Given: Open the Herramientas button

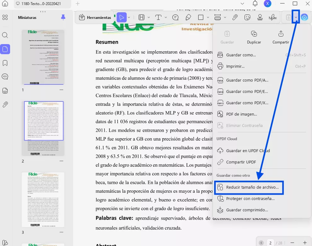Looking at the screenshot, I should pos(95,18).
